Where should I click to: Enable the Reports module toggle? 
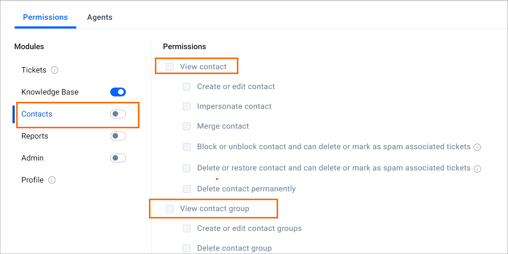[x=118, y=136]
